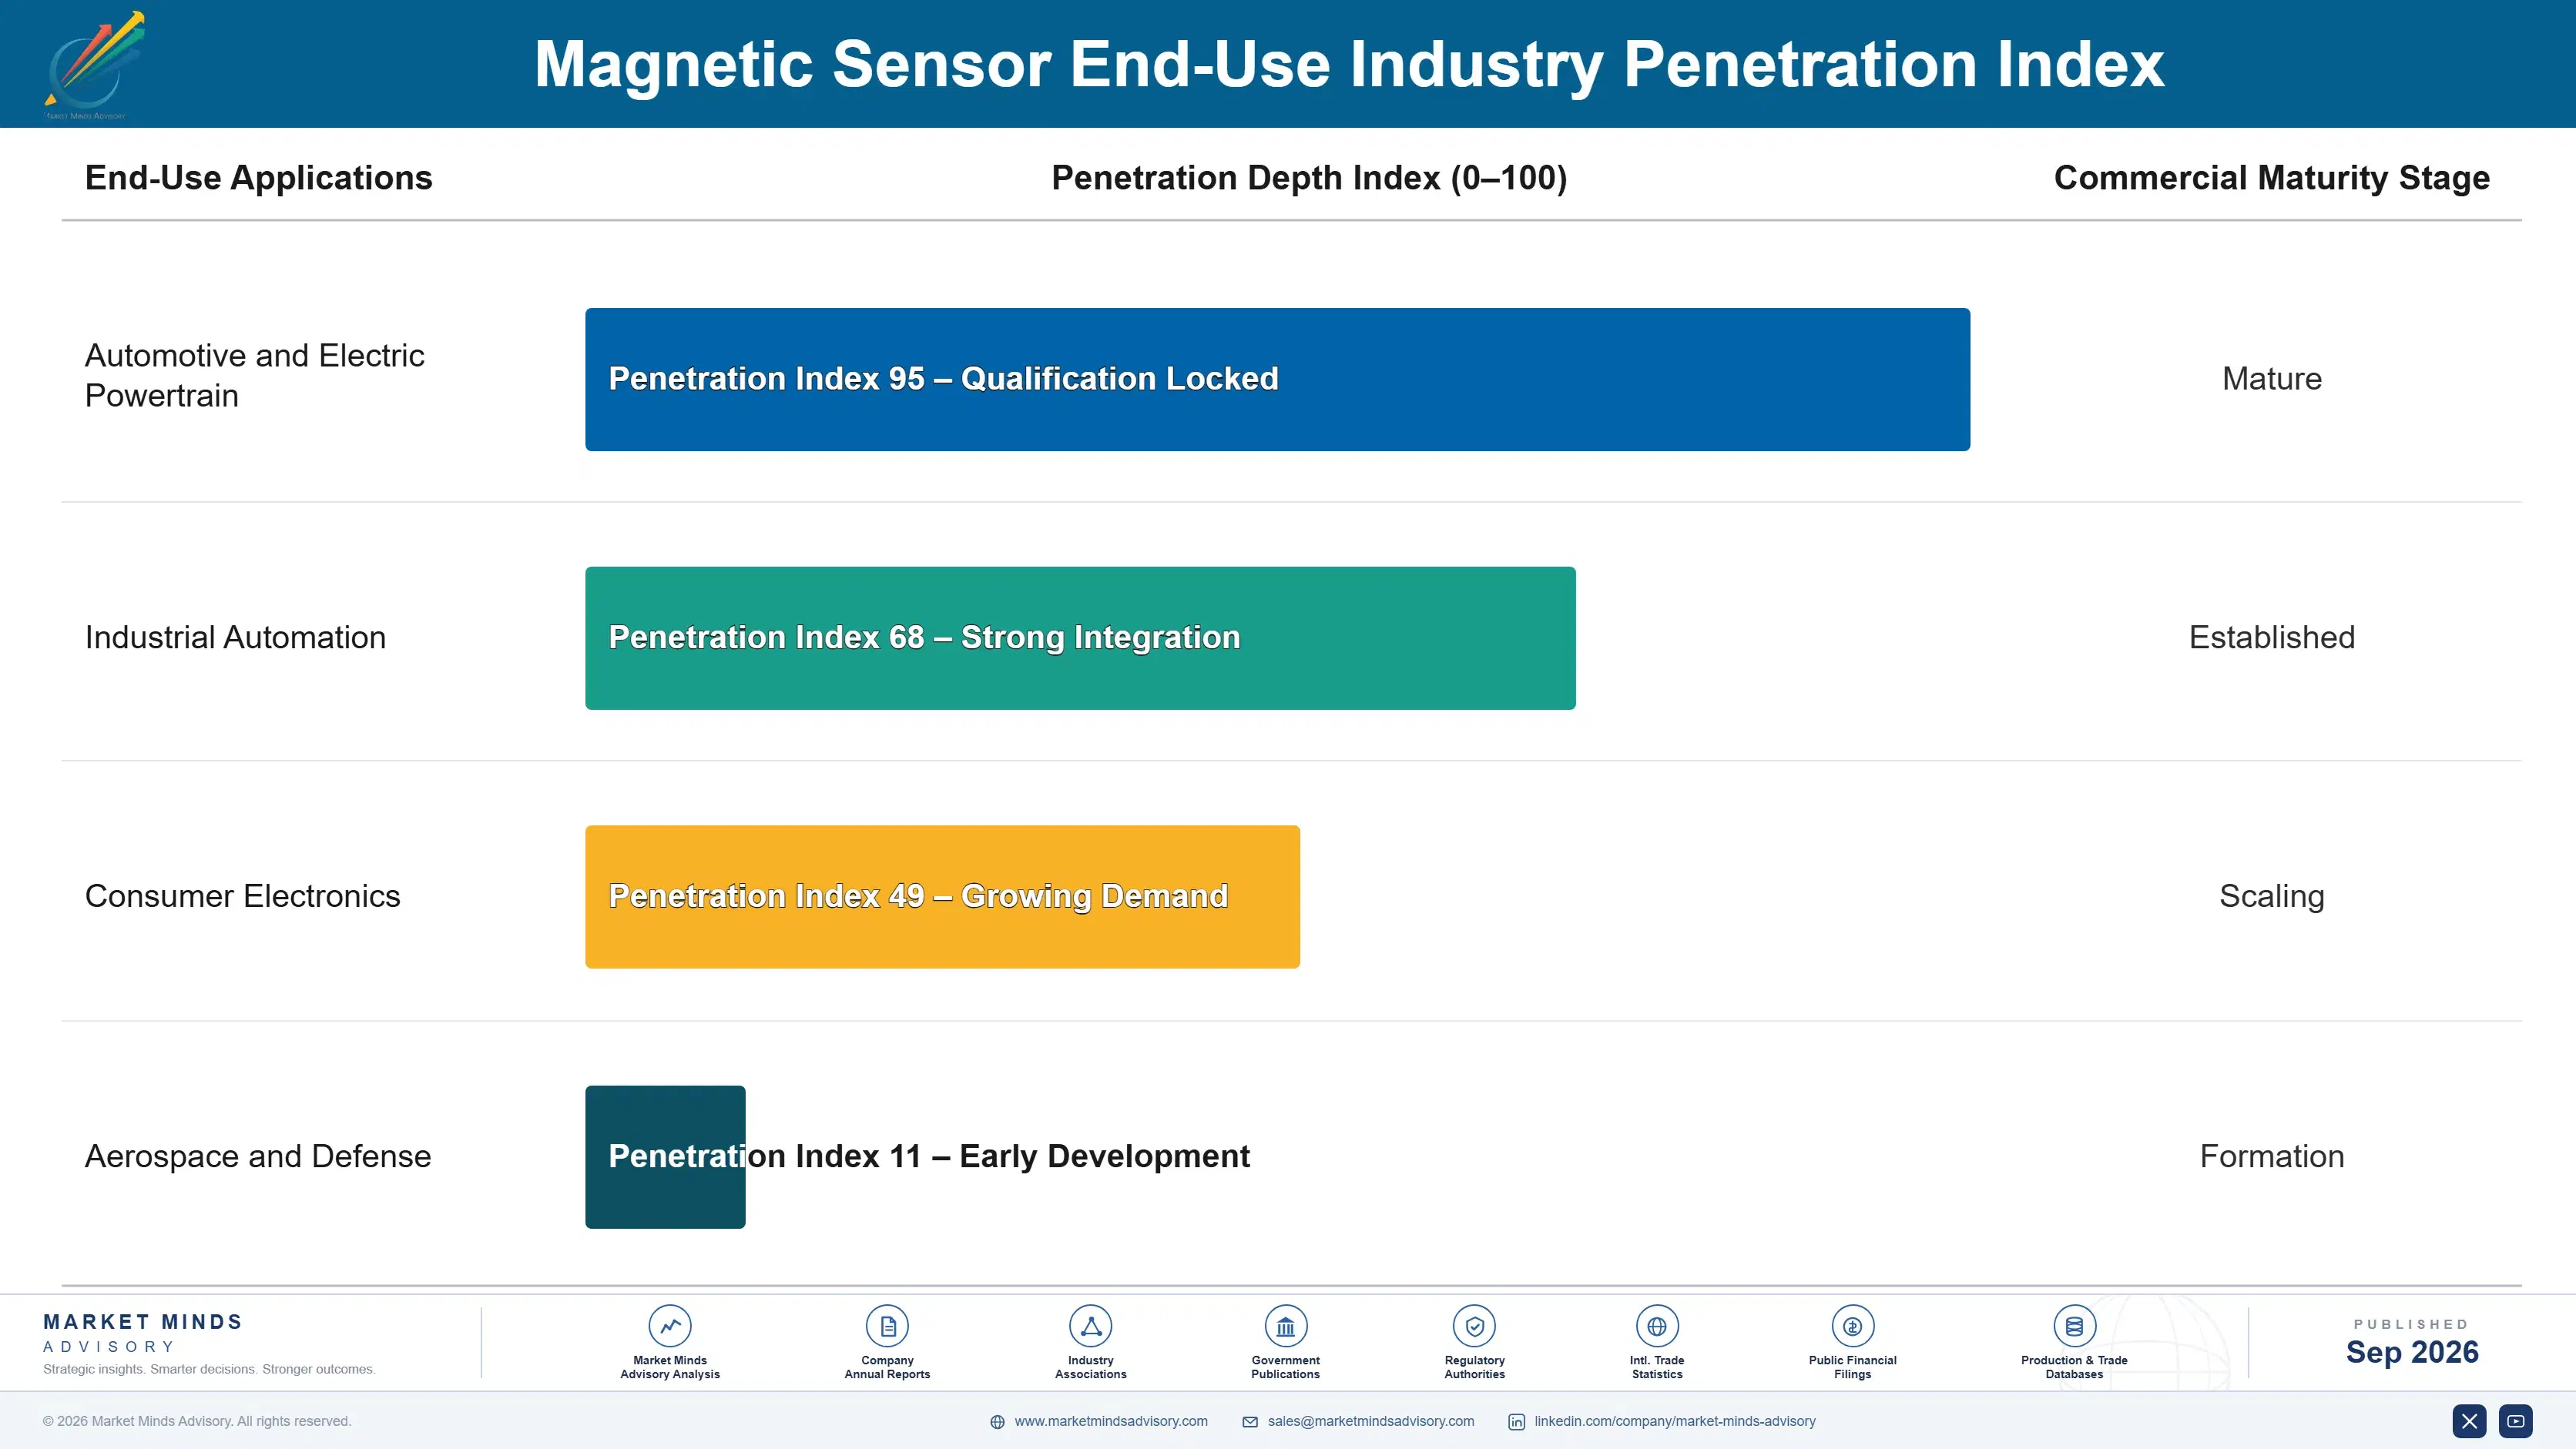Open linkedin.com/company/market-minds-advisory link
The height and width of the screenshot is (1449, 2576).
[x=1675, y=1421]
